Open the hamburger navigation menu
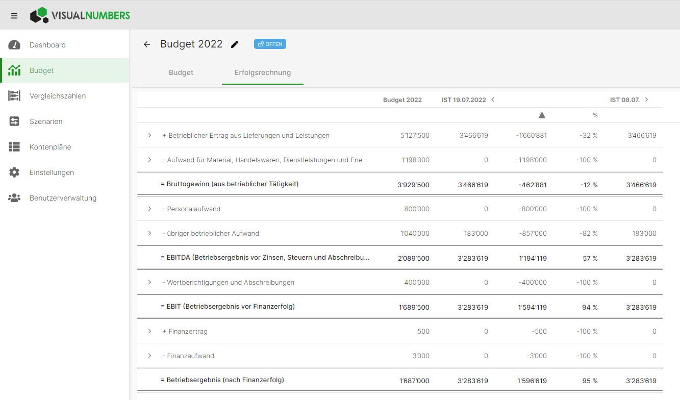 (14, 15)
